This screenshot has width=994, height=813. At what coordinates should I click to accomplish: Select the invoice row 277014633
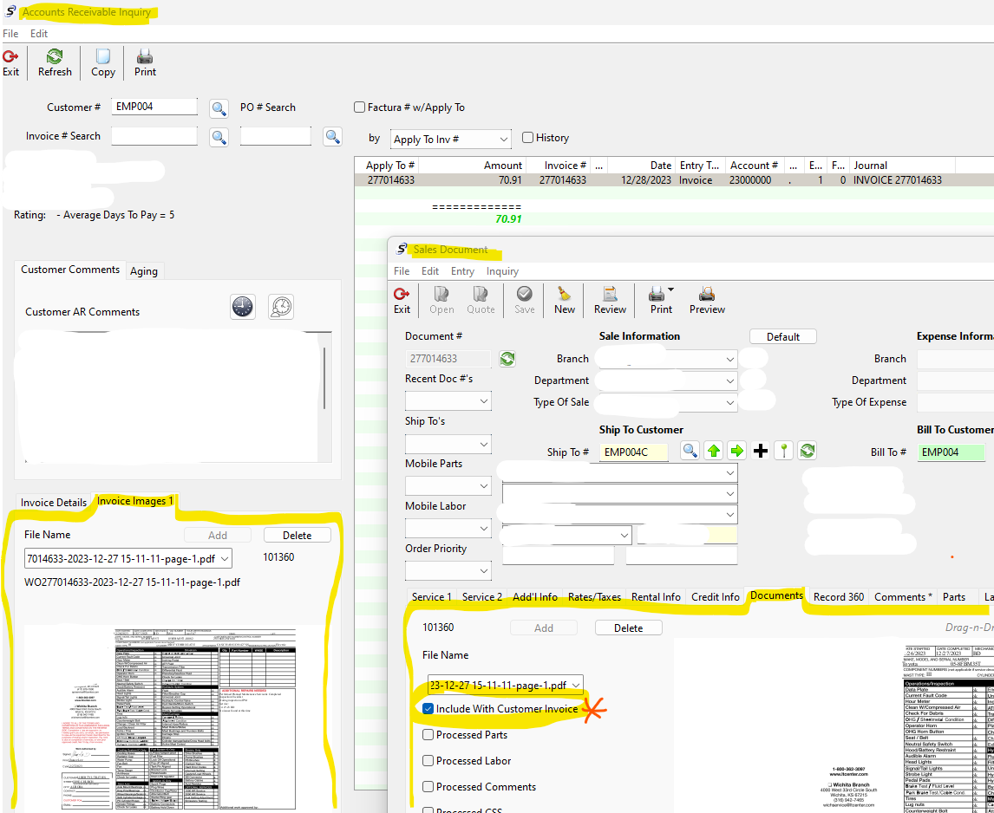coord(674,180)
